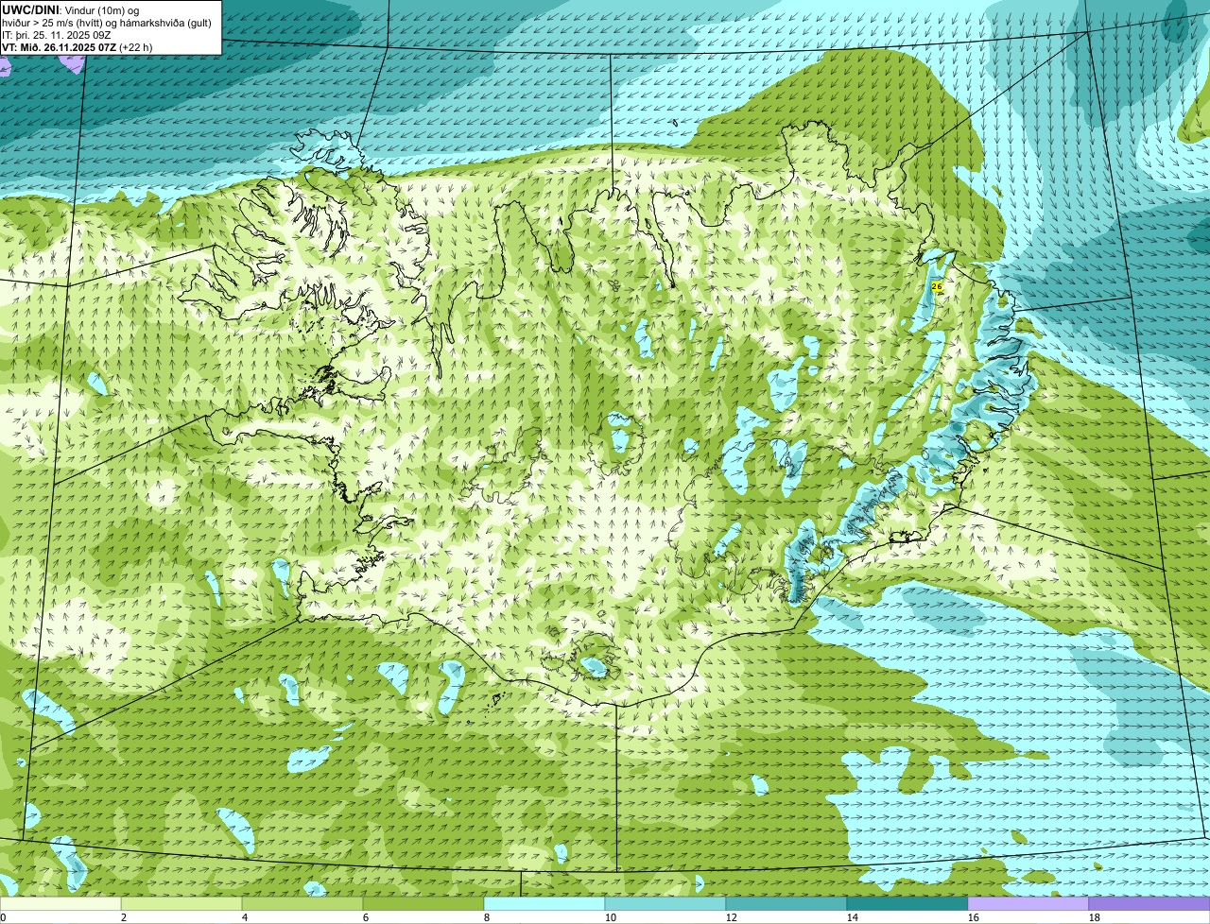This screenshot has width=1210, height=924.
Task: Click the '4' label on the scale
Action: (x=245, y=917)
